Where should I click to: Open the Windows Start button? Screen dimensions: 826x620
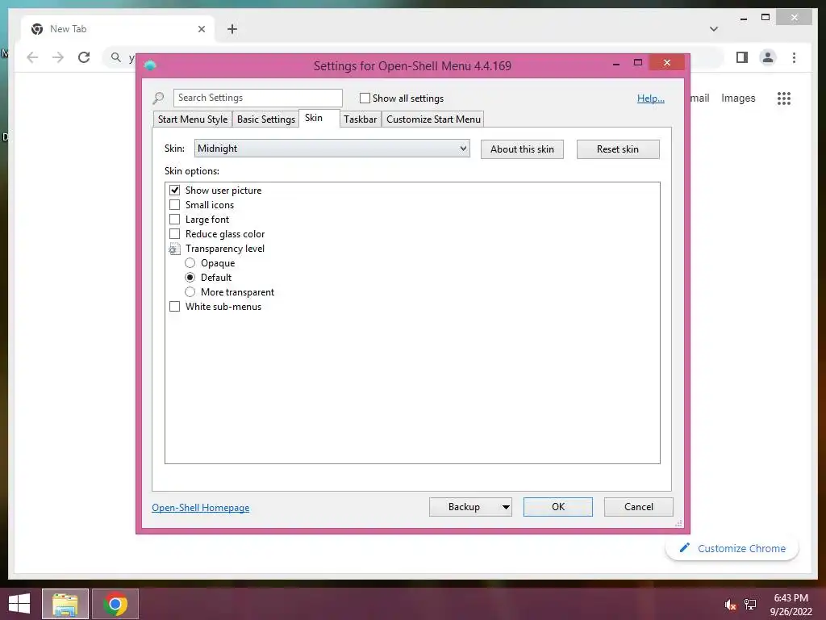(x=19, y=604)
